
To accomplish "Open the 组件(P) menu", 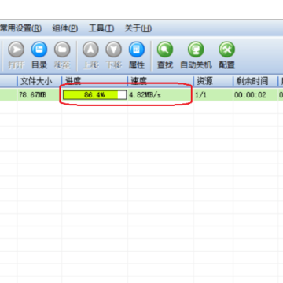I will (65, 28).
